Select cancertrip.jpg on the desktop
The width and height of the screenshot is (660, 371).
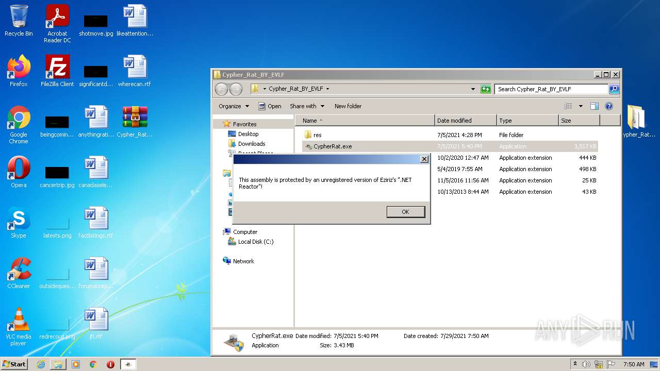pos(57,176)
